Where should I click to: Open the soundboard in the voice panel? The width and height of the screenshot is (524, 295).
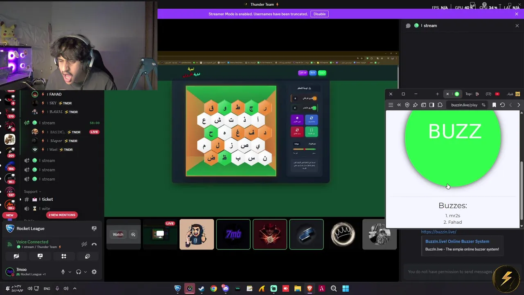coord(88,256)
